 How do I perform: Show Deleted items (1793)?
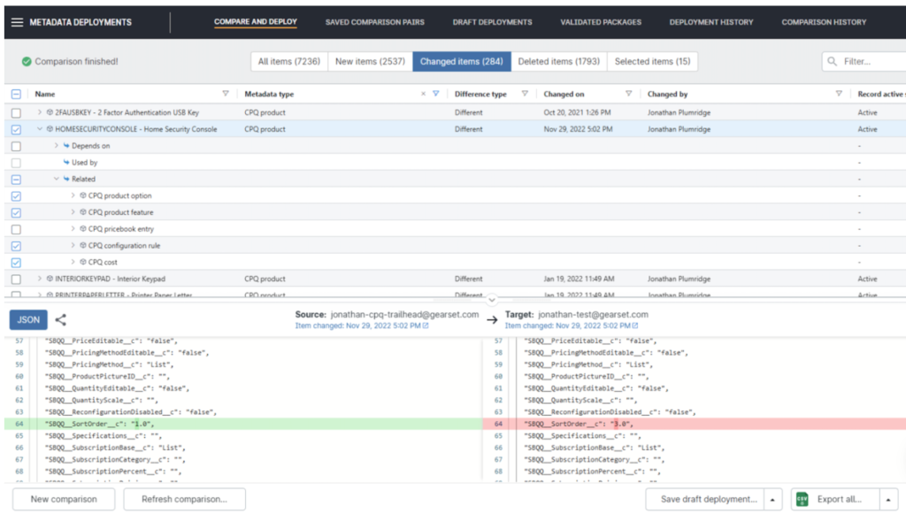(x=559, y=61)
